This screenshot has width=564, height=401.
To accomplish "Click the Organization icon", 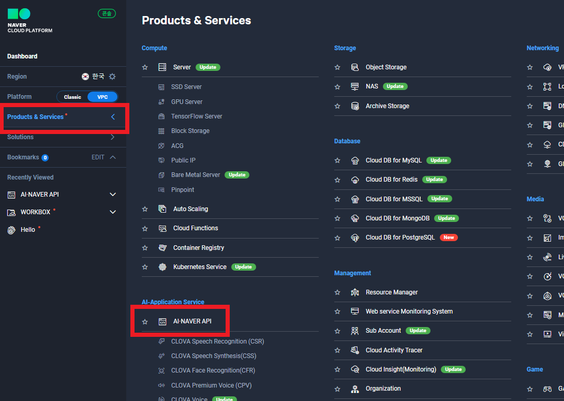I will pos(354,389).
